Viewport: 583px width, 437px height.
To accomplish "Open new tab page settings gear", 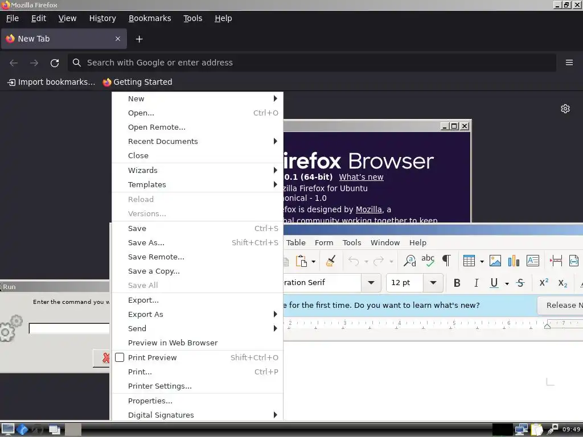I will (565, 109).
